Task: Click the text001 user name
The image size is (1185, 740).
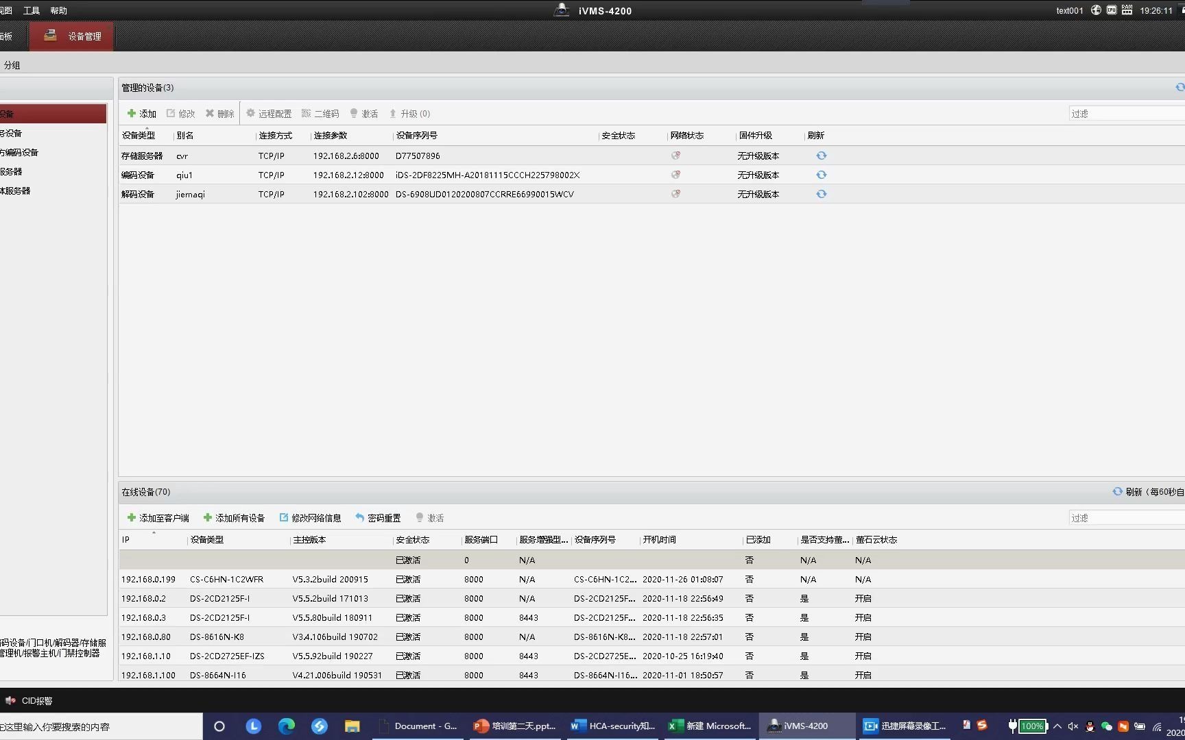Action: click(x=1070, y=10)
